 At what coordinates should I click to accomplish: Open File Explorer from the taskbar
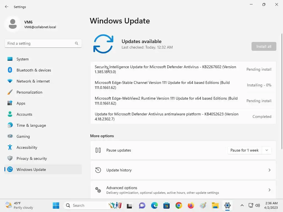click(x=215, y=205)
